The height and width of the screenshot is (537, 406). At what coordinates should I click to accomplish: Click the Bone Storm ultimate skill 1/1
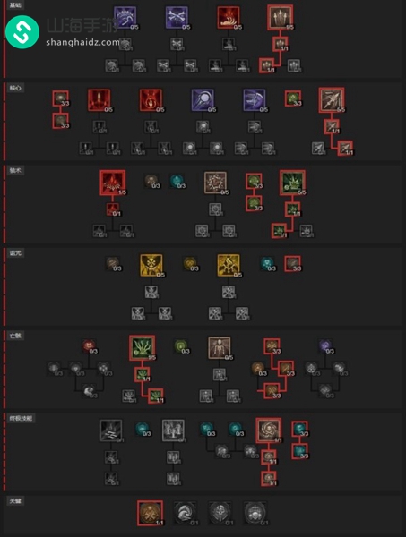point(269,430)
